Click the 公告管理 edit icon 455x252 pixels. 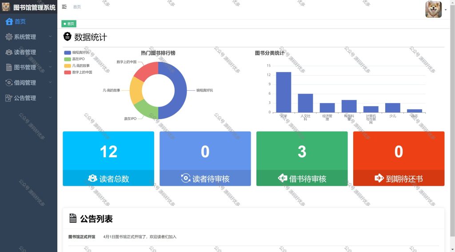(x=9, y=98)
